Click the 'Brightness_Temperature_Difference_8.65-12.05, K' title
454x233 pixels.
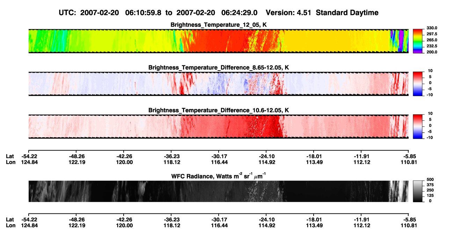tap(219, 67)
